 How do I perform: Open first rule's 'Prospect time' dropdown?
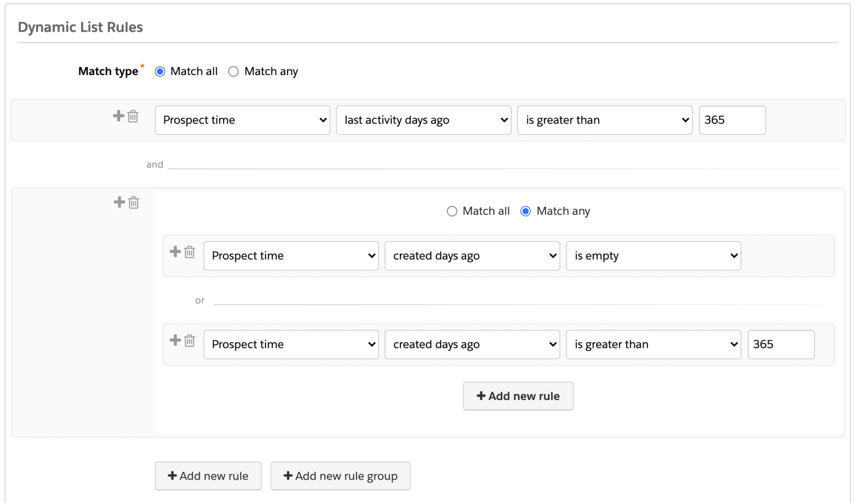point(242,120)
